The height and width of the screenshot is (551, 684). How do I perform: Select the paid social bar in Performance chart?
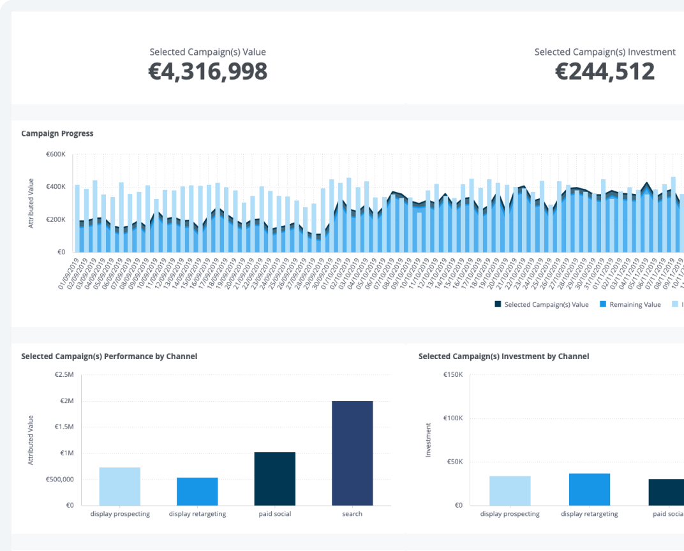click(x=275, y=478)
